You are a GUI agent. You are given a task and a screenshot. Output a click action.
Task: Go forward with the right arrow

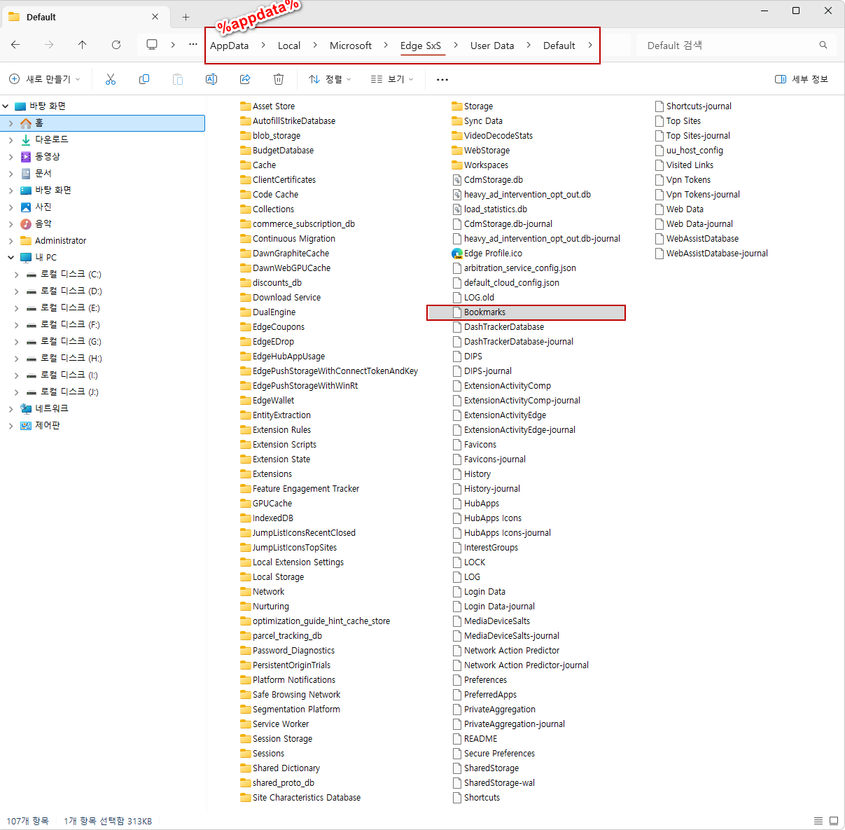click(49, 45)
